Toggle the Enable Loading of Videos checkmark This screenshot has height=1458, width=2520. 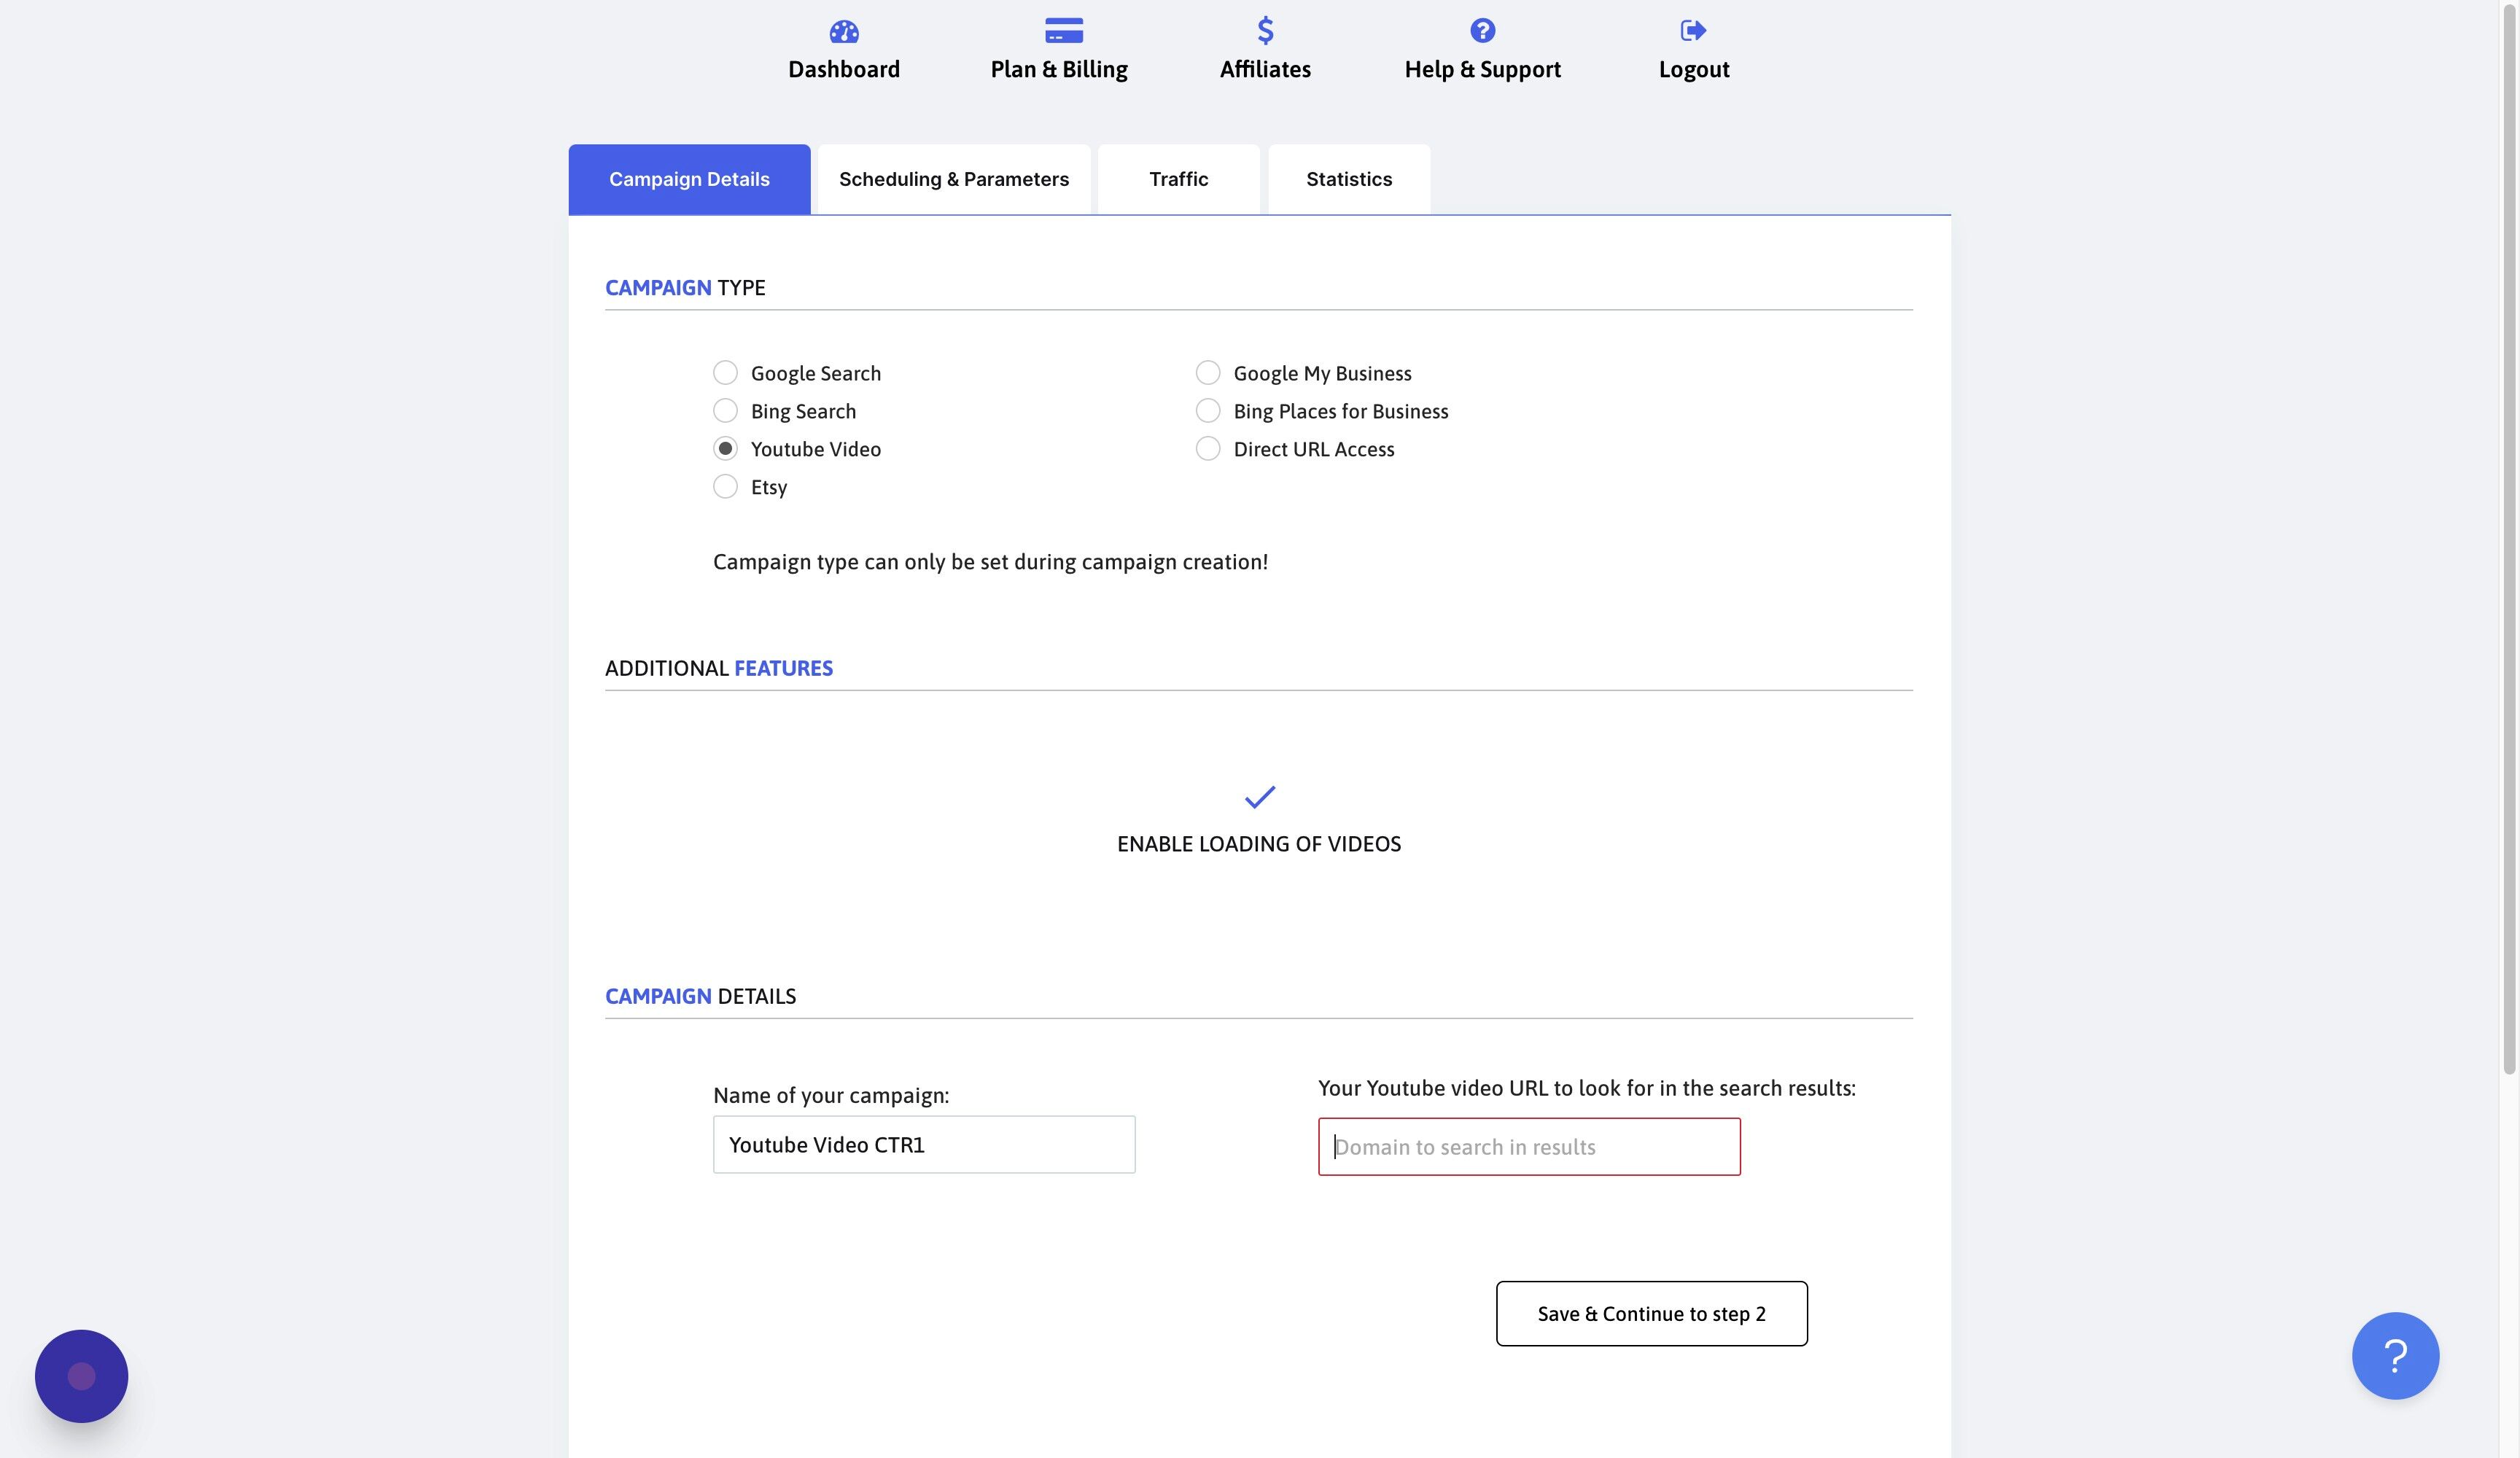click(1259, 797)
